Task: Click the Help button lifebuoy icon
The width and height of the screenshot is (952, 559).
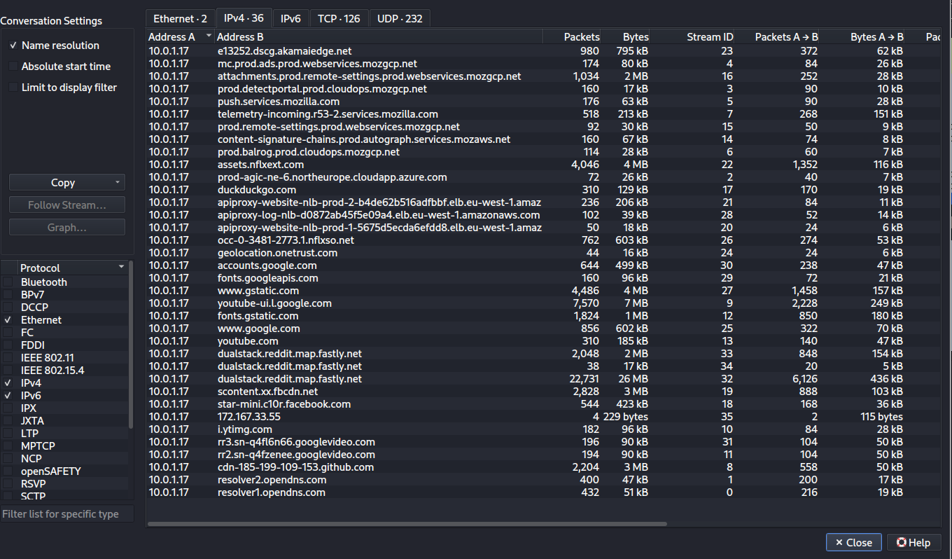Action: pyautogui.click(x=901, y=542)
